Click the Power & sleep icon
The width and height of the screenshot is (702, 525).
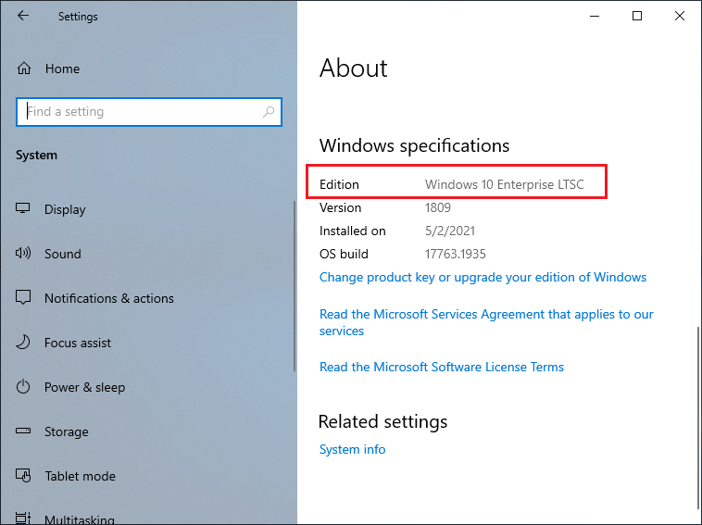pos(24,387)
